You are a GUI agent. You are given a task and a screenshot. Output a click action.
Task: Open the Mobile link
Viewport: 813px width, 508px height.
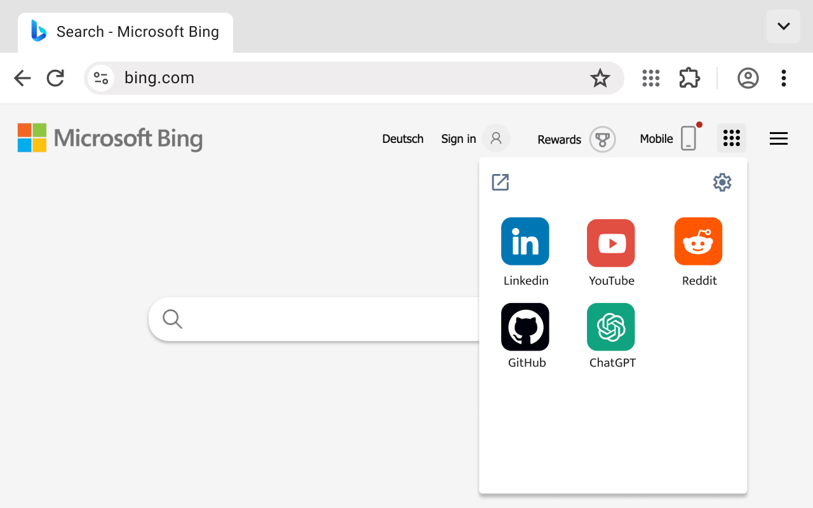pos(656,139)
